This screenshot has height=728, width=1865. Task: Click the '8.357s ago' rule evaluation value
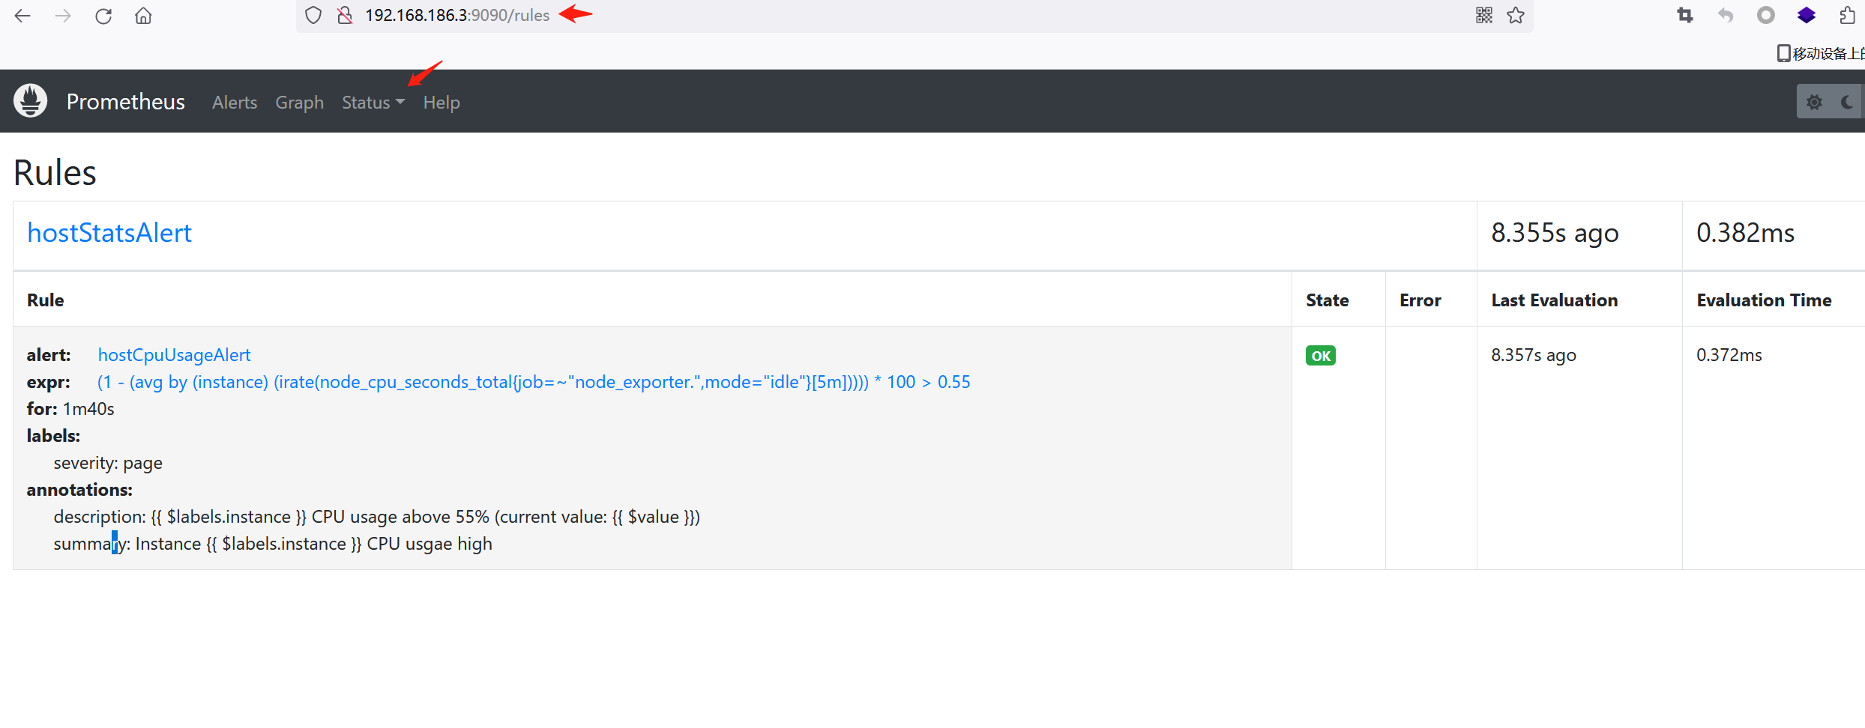pyautogui.click(x=1534, y=355)
